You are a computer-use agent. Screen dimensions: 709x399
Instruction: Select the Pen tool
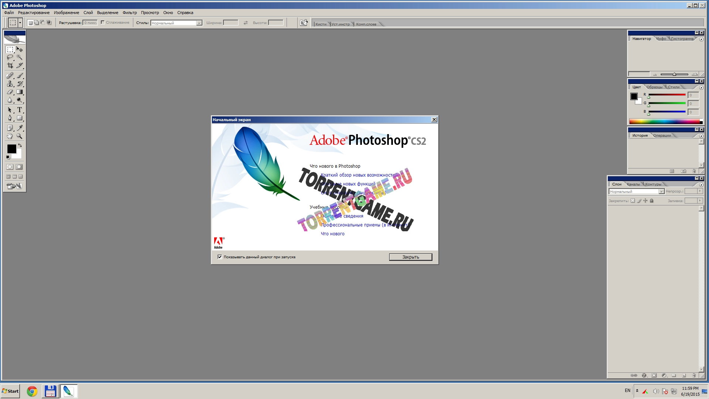coord(10,118)
